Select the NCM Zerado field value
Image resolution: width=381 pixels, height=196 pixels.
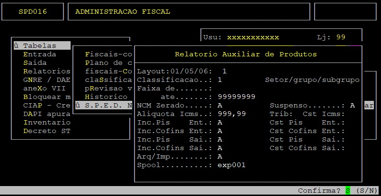point(220,106)
